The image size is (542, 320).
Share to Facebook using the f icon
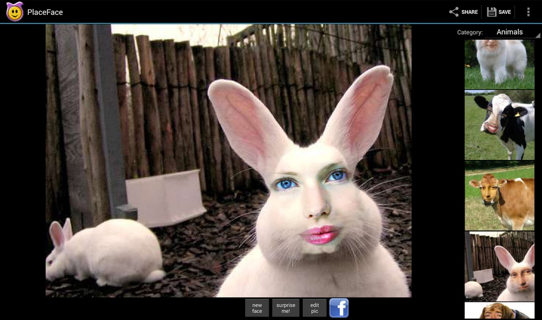click(x=339, y=308)
